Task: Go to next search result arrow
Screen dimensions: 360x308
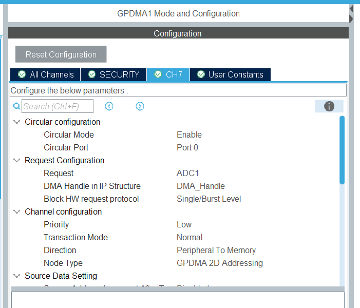Action: pyautogui.click(x=140, y=106)
